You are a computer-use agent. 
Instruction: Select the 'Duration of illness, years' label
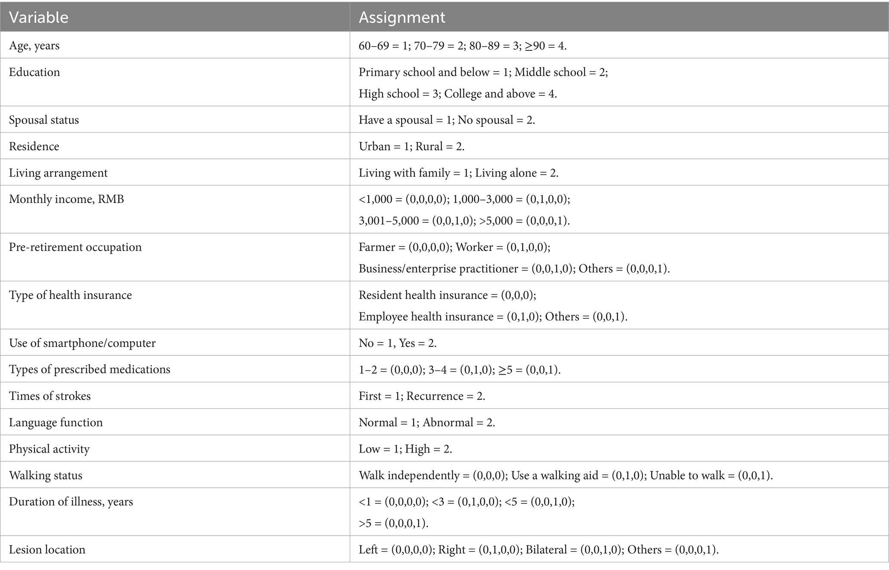[71, 502]
